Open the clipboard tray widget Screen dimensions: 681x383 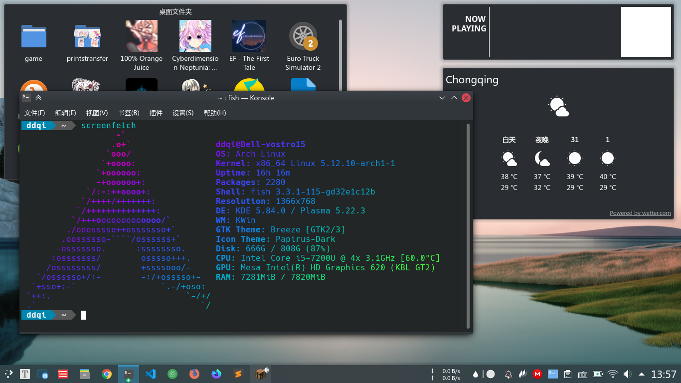pos(567,374)
